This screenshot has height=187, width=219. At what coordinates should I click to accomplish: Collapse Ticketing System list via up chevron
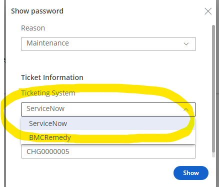click(x=186, y=109)
